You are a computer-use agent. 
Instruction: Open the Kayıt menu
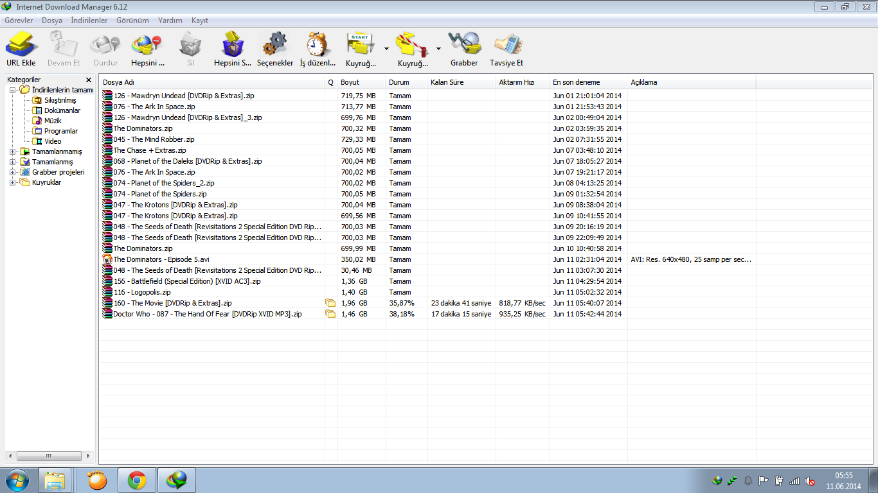200,21
